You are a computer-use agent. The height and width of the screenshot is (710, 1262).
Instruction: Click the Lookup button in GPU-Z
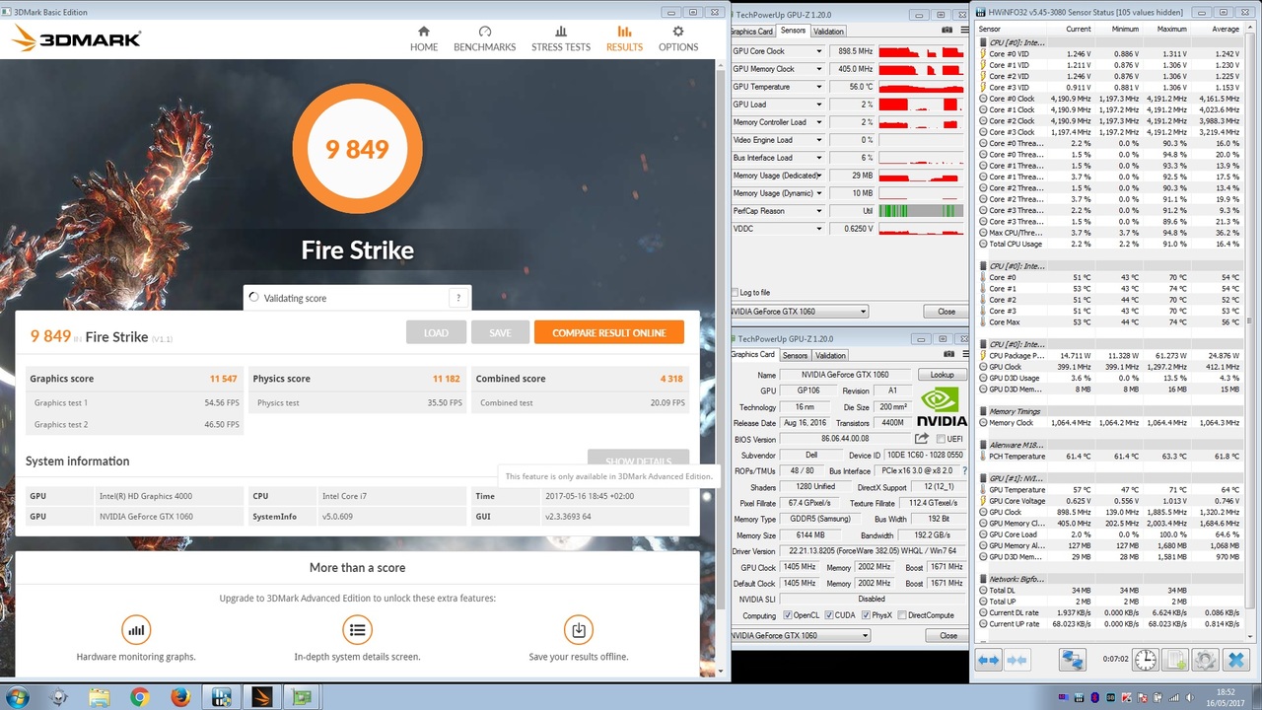(x=942, y=375)
